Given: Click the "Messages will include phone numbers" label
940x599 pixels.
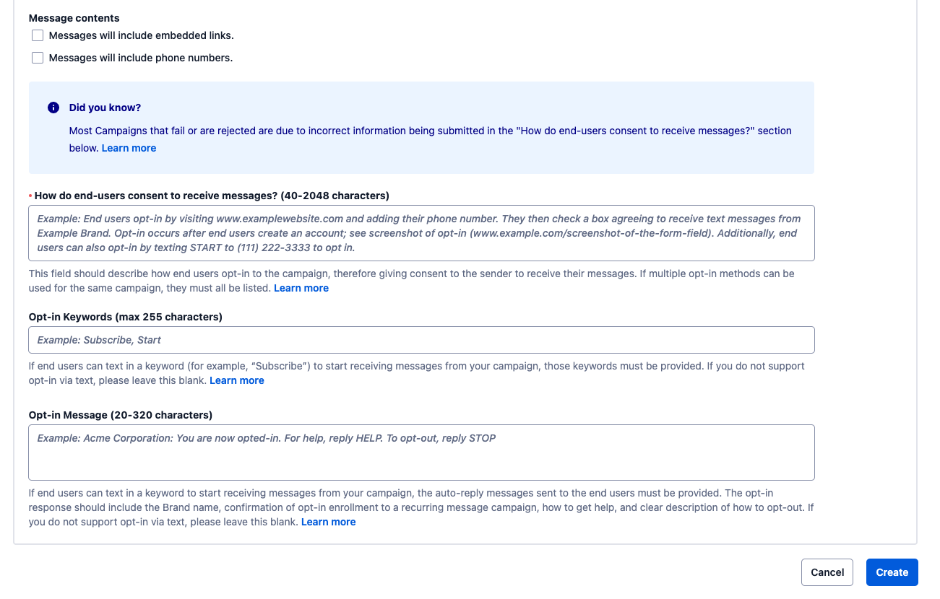Looking at the screenshot, I should (x=140, y=58).
